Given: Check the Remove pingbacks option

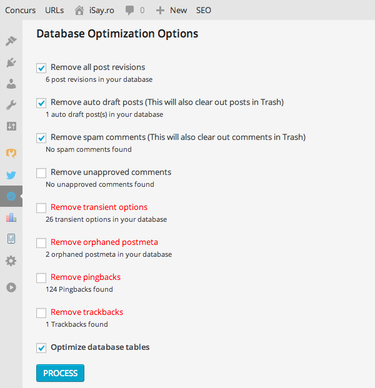Looking at the screenshot, I should coord(41,277).
